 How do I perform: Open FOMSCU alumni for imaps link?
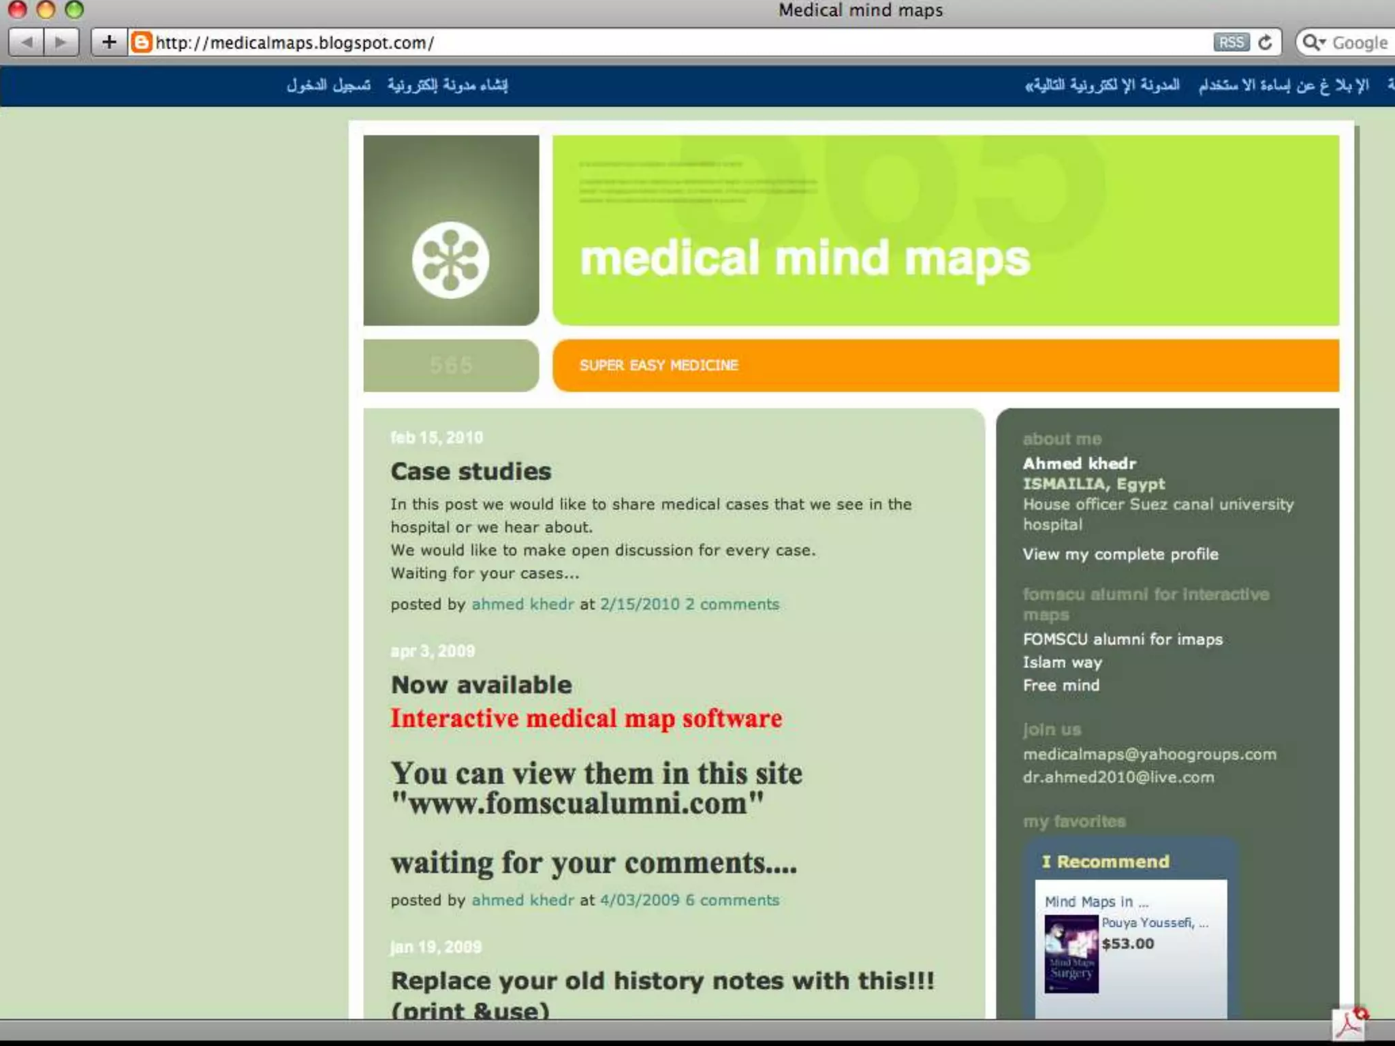click(x=1123, y=639)
